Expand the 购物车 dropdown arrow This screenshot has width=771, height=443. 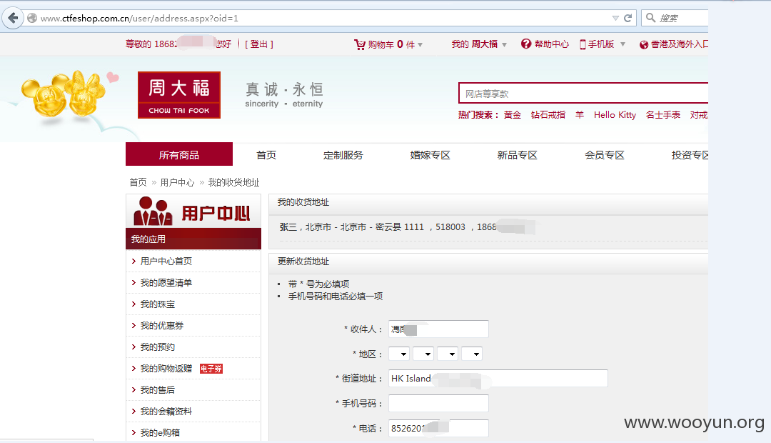pos(420,45)
